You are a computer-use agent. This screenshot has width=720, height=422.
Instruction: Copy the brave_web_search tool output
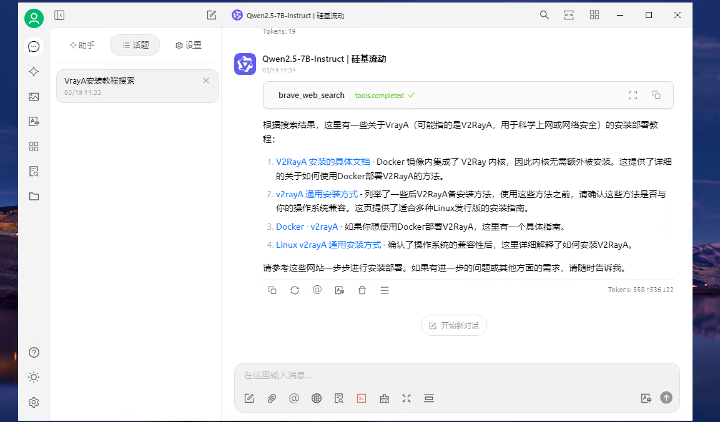[656, 95]
